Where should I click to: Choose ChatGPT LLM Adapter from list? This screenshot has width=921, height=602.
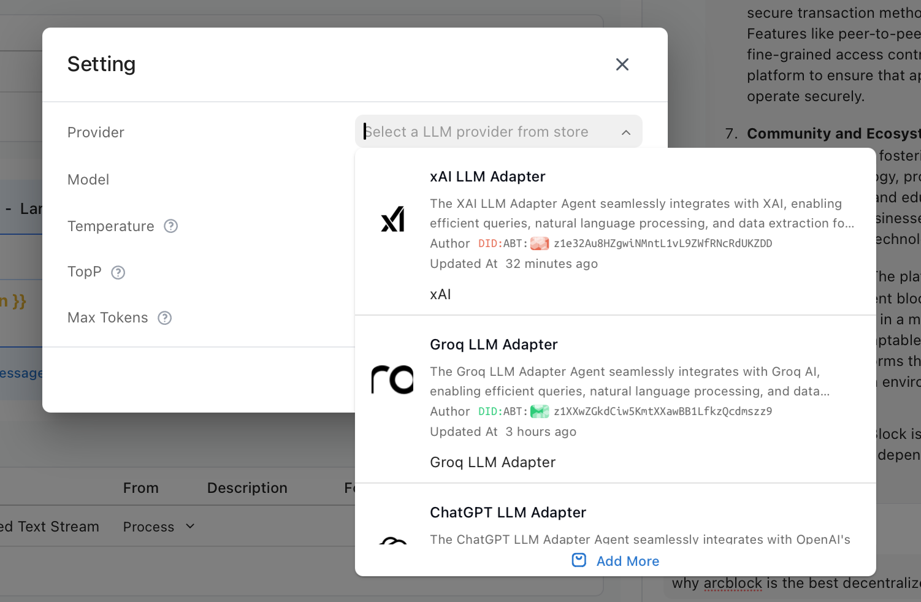point(508,513)
